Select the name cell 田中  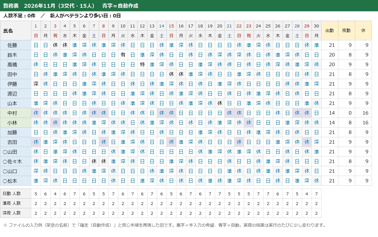[16, 74]
